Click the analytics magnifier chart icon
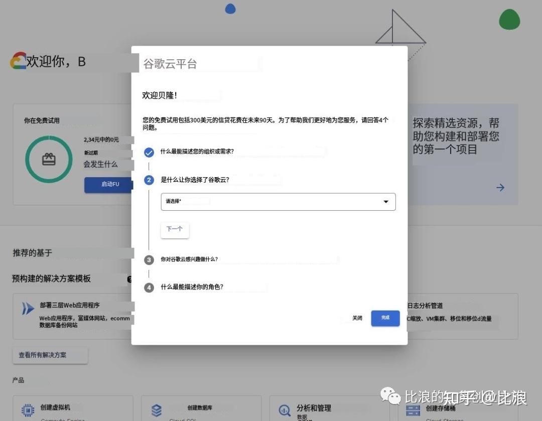 click(x=285, y=410)
